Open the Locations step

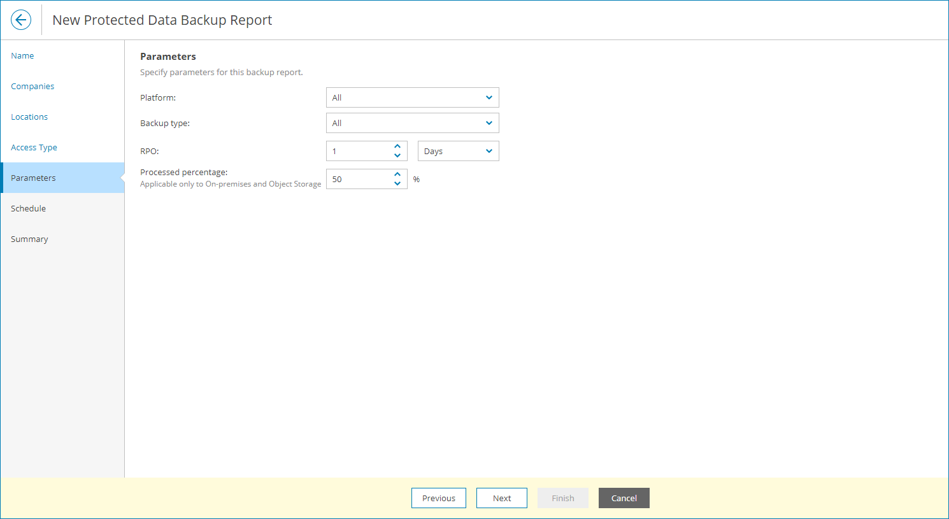[x=29, y=117]
